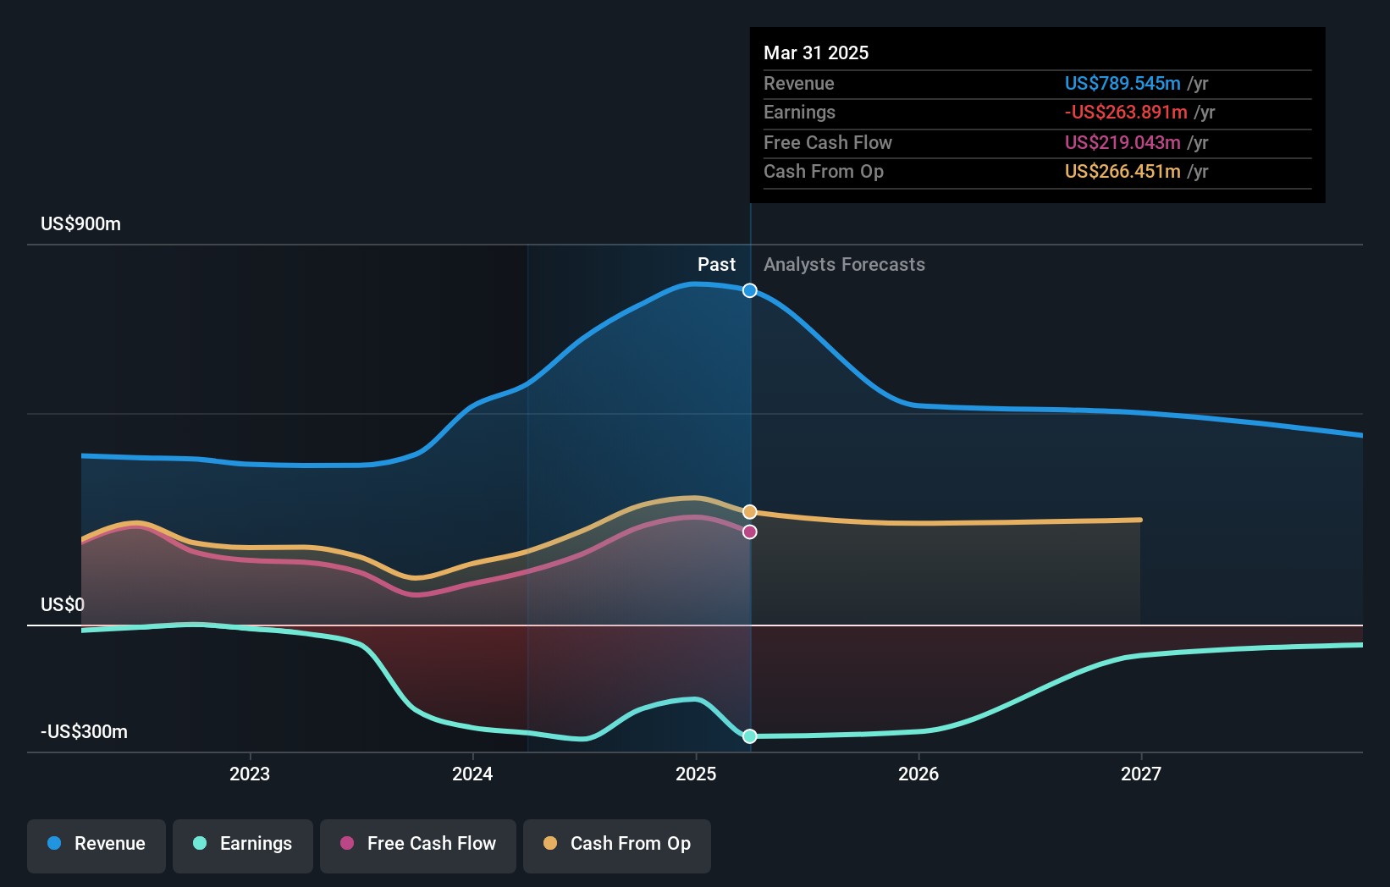The image size is (1390, 887).
Task: Click the pink Free Cash Flow legend dot
Action: pos(347,843)
